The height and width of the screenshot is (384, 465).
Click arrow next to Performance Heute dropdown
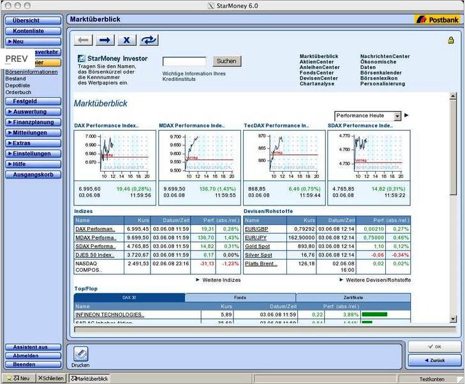[406, 115]
